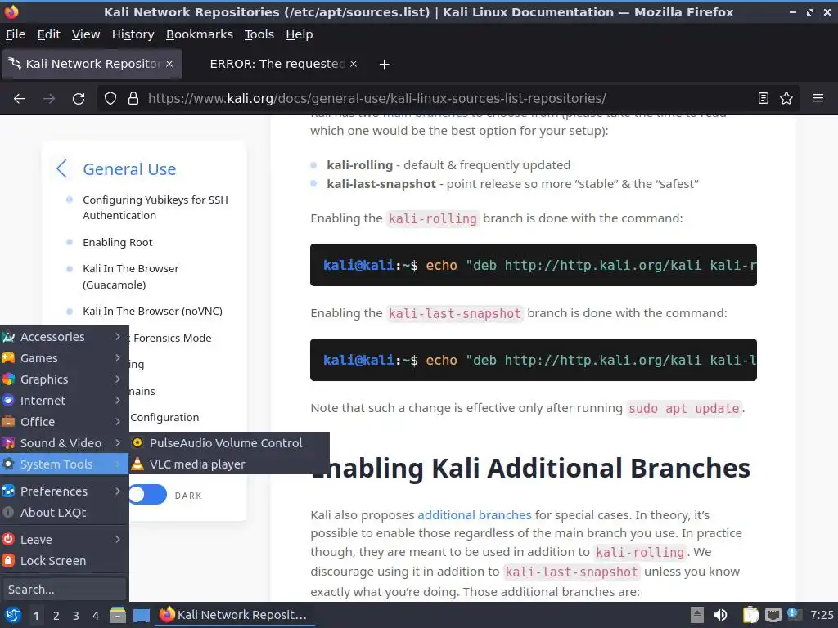This screenshot has width=838, height=628.
Task: Open a new tab with the plus button
Action: (384, 65)
